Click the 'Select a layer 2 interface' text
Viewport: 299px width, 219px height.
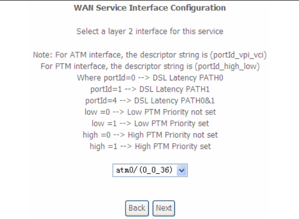coord(150,31)
